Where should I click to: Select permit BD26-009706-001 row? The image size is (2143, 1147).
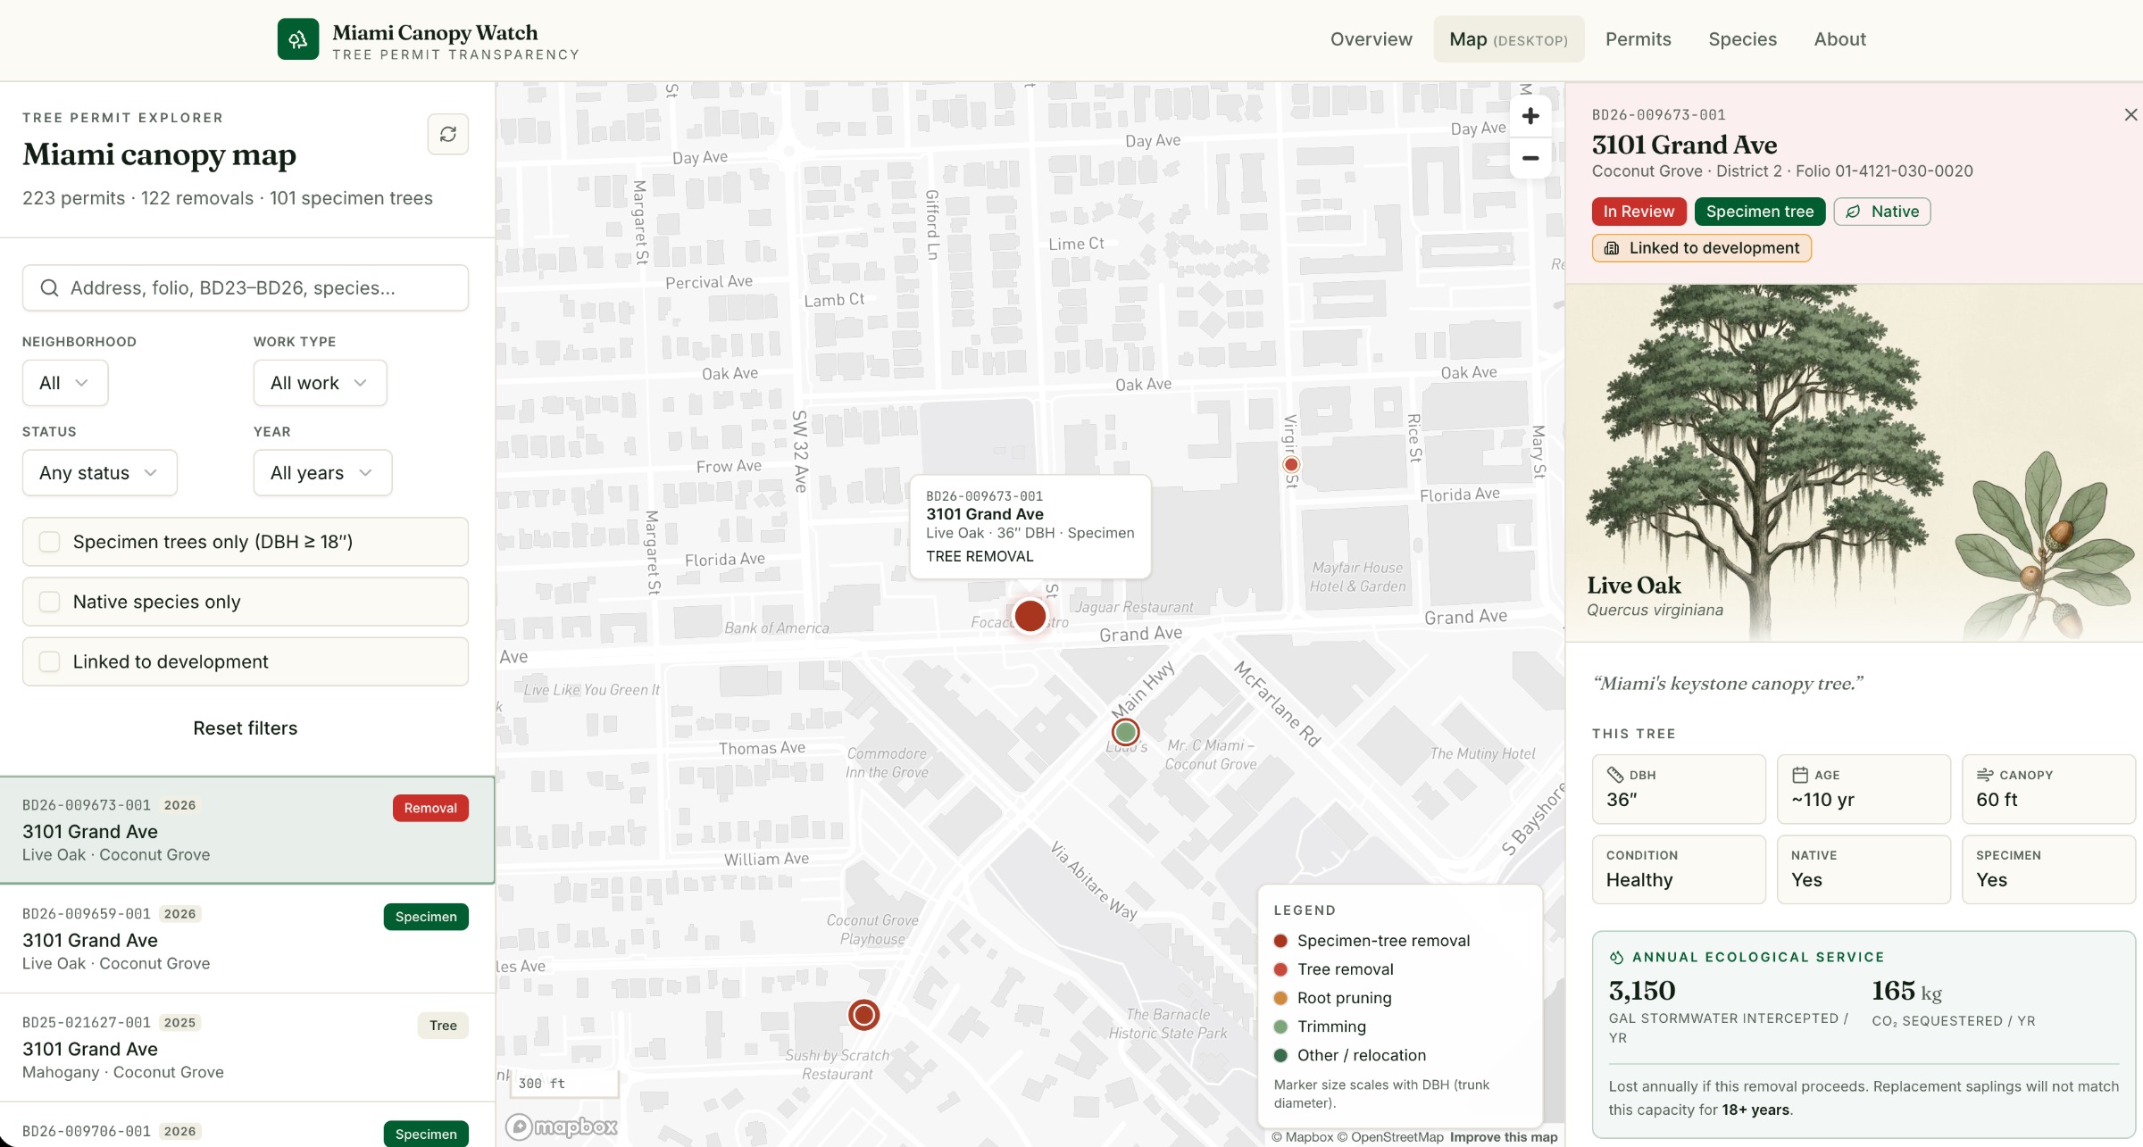tap(247, 1126)
